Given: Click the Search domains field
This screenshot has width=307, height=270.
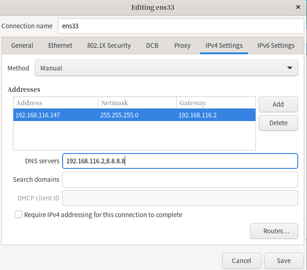Looking at the screenshot, I should pos(180,180).
